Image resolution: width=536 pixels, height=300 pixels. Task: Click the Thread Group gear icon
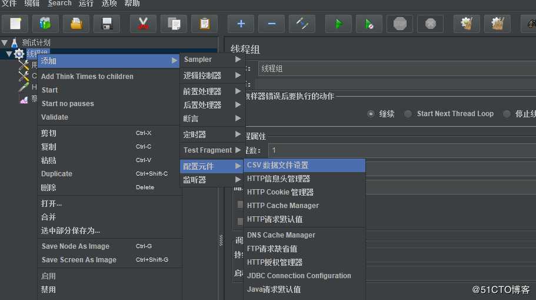pyautogui.click(x=19, y=54)
